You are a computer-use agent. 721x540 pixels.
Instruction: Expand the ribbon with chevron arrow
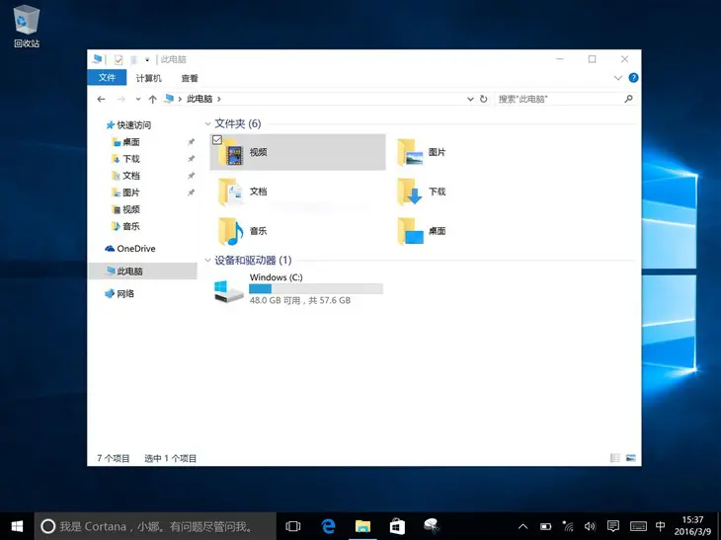click(x=618, y=78)
